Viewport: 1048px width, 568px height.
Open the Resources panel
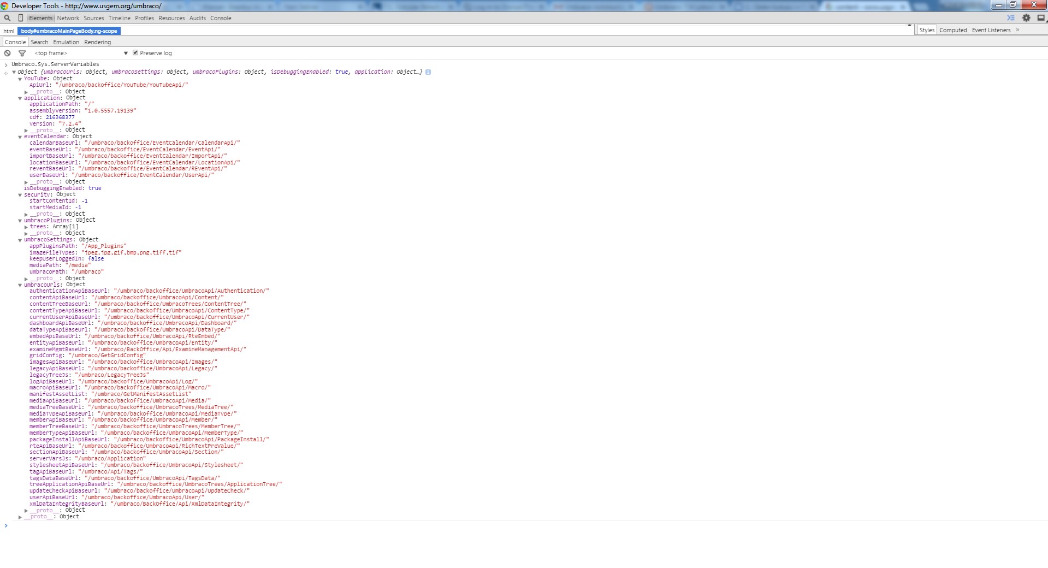click(171, 18)
